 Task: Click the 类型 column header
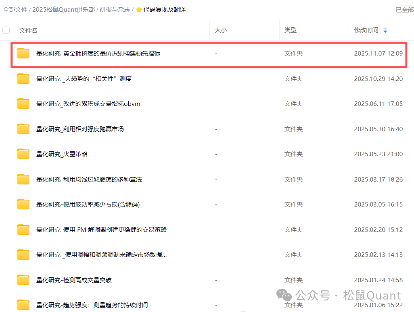click(290, 30)
